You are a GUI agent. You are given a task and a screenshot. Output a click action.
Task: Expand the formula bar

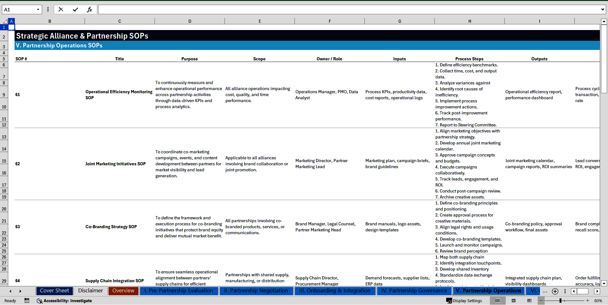(602, 9)
